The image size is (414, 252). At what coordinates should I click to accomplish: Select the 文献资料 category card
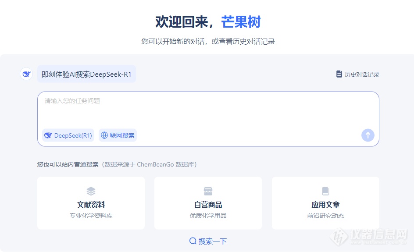coord(91,203)
